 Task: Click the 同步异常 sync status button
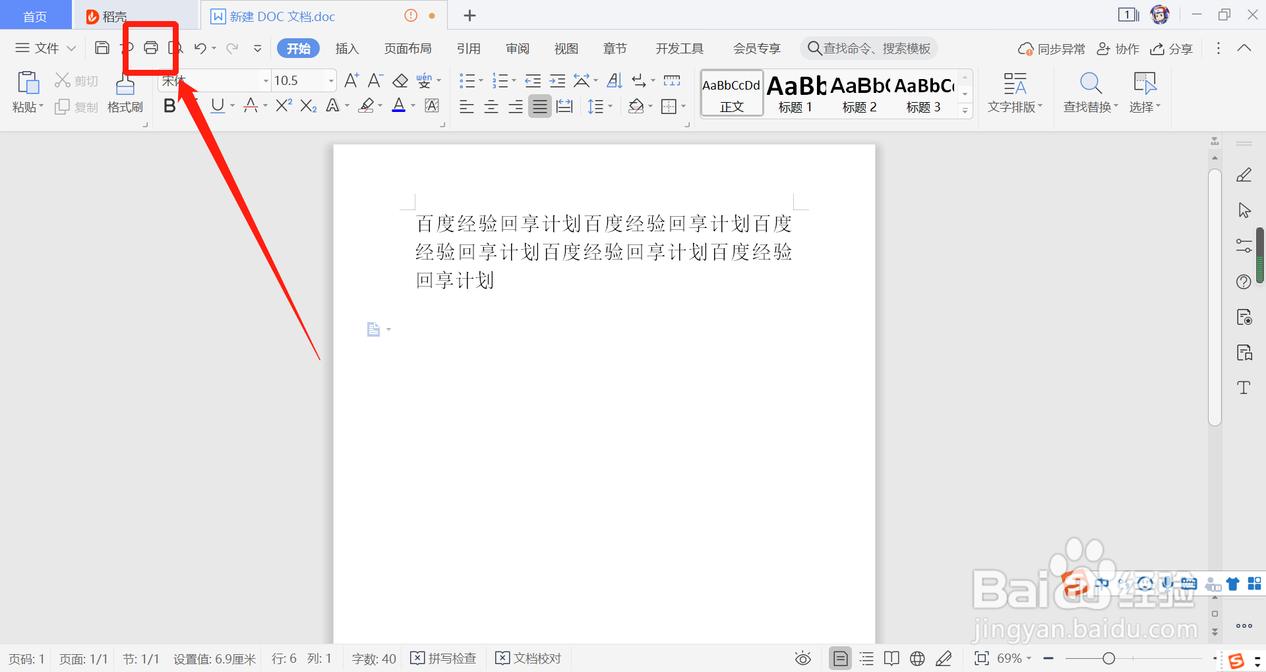pyautogui.click(x=1052, y=48)
